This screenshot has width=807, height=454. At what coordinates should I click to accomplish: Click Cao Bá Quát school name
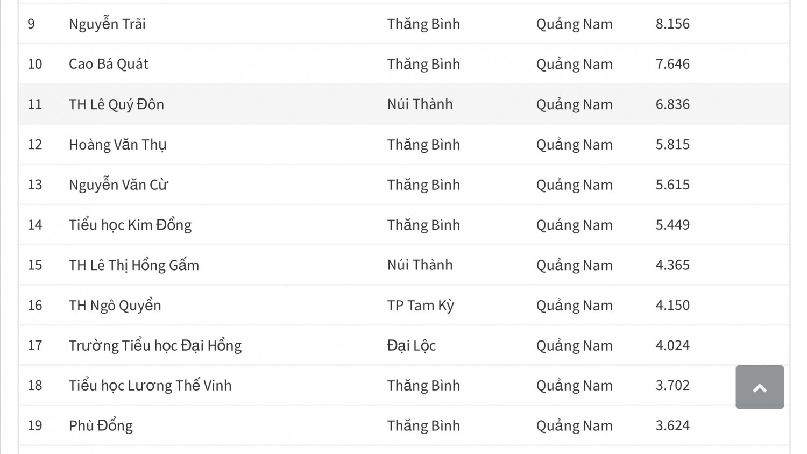click(108, 64)
